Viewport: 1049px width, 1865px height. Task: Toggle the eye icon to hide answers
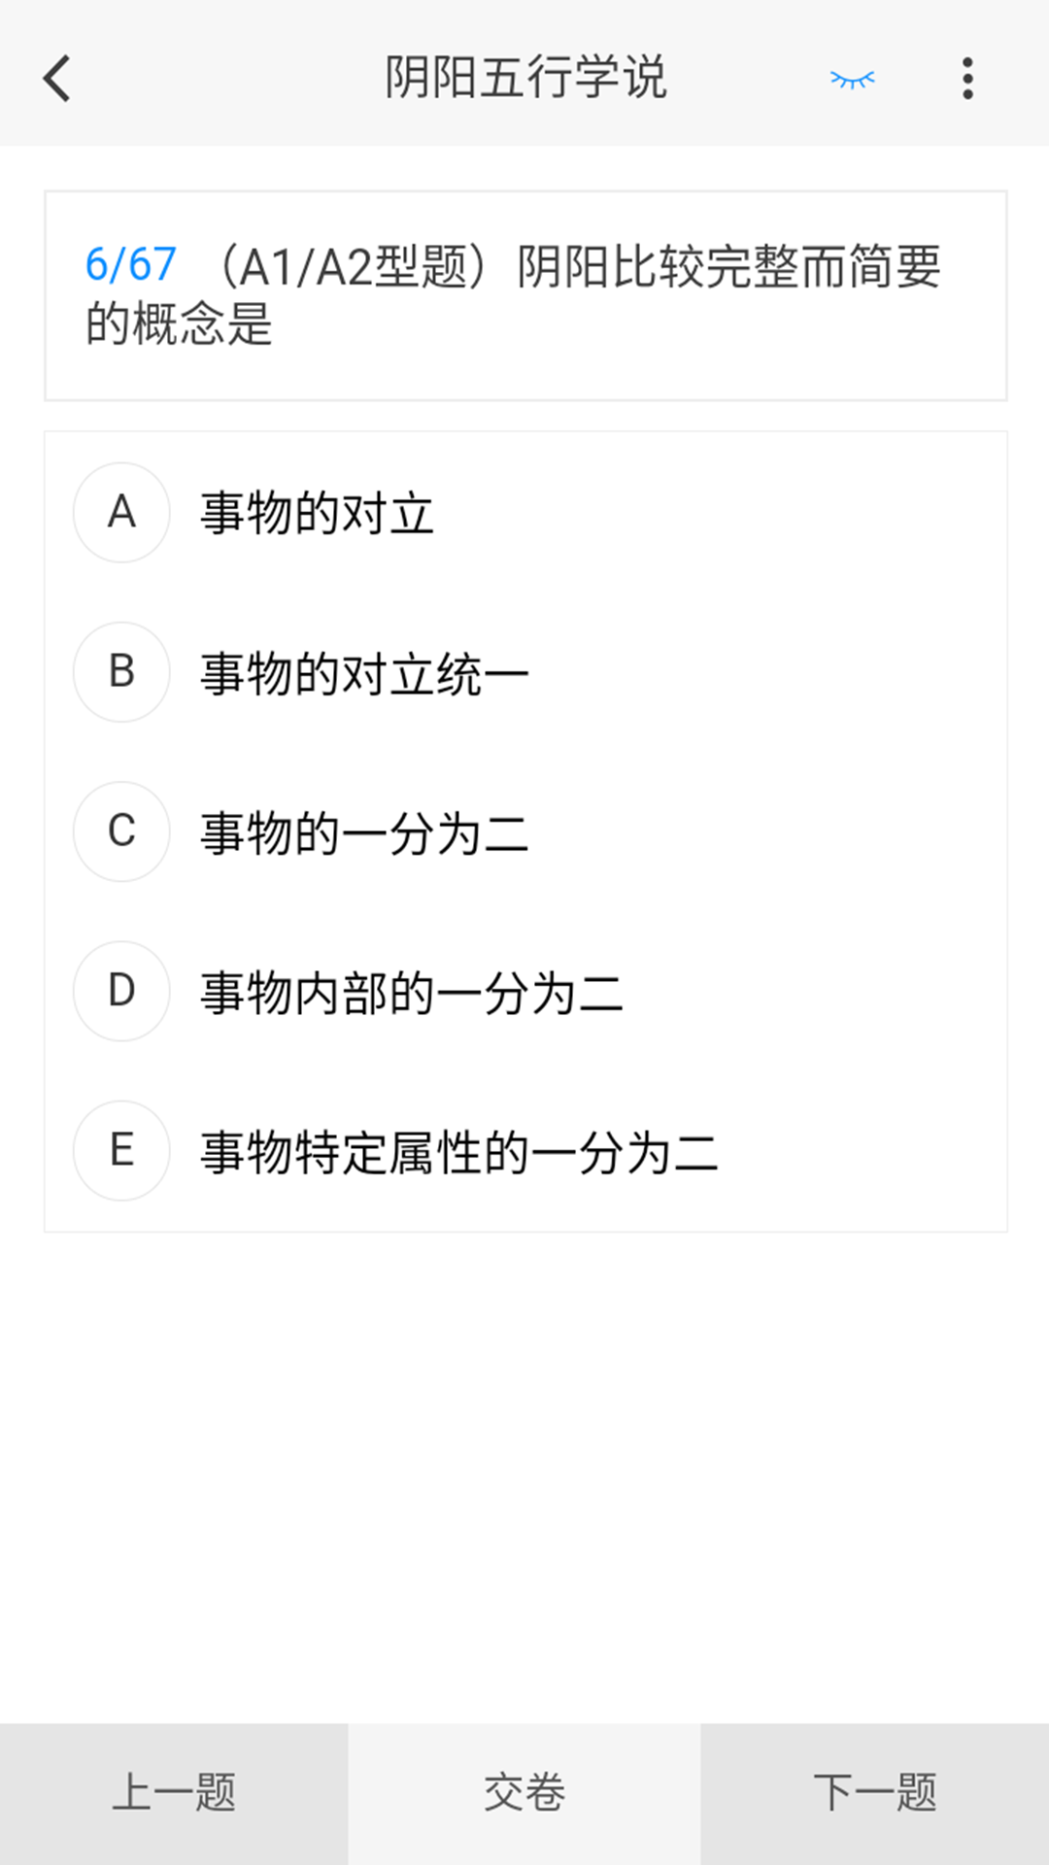tap(853, 80)
